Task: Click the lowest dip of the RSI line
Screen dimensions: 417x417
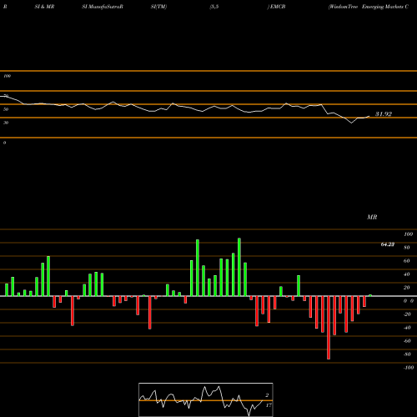Action: point(351,123)
